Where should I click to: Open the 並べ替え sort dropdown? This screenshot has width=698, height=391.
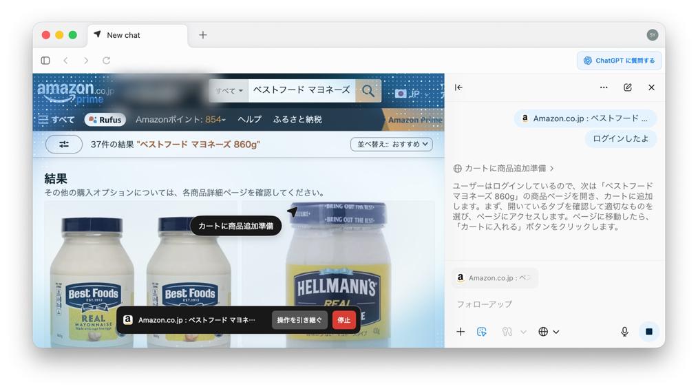pos(392,144)
